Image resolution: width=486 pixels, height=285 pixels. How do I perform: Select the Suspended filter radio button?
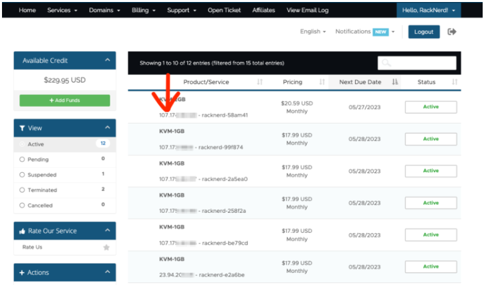click(x=22, y=175)
